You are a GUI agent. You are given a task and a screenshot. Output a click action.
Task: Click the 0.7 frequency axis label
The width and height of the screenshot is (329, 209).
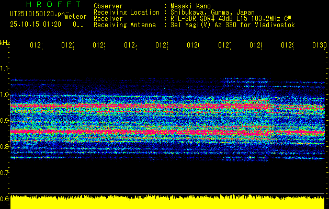(4, 173)
